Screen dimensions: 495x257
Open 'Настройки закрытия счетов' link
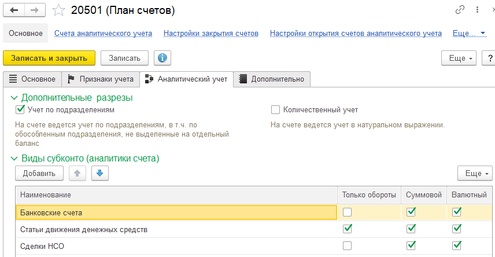(x=211, y=34)
